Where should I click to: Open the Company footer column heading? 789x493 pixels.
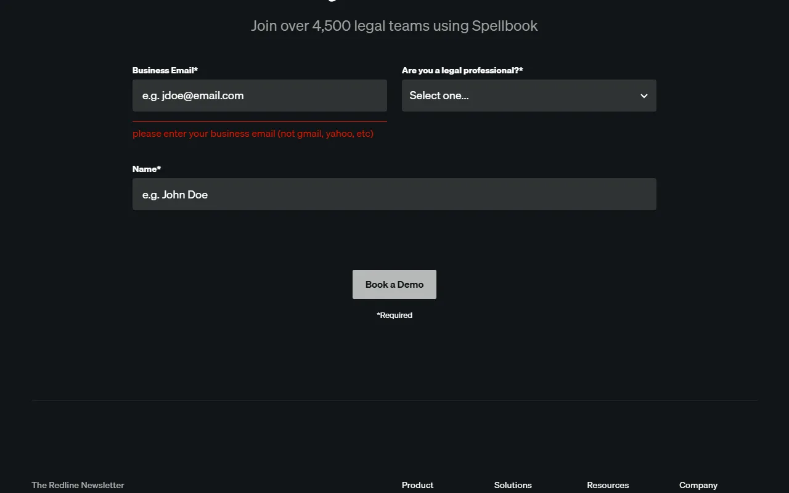[698, 485]
